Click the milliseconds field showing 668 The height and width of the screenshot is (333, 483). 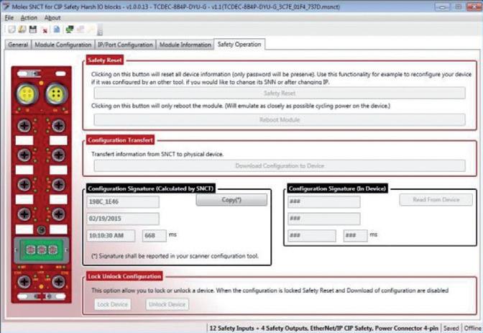pyautogui.click(x=155, y=236)
